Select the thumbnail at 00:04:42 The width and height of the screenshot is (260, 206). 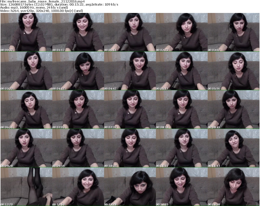(x=130, y=71)
